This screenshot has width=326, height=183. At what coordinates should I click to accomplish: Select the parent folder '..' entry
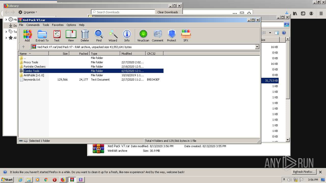pos(25,58)
